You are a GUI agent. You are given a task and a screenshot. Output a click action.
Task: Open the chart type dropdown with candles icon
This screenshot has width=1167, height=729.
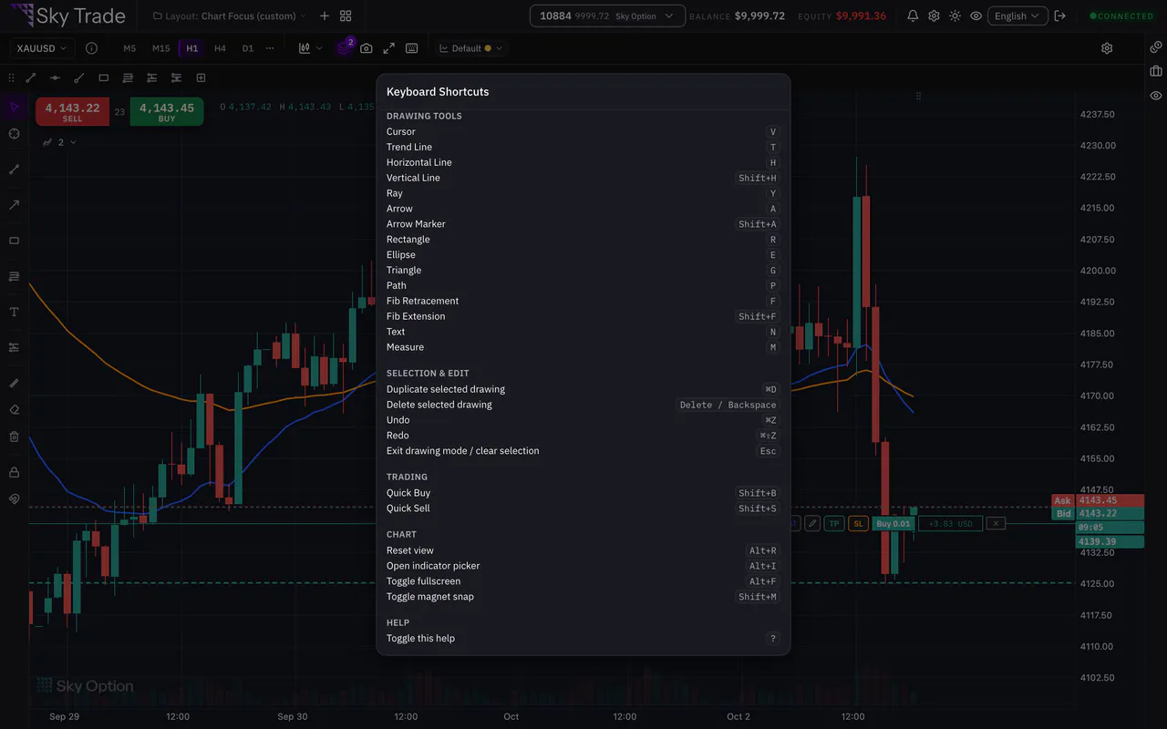click(310, 48)
